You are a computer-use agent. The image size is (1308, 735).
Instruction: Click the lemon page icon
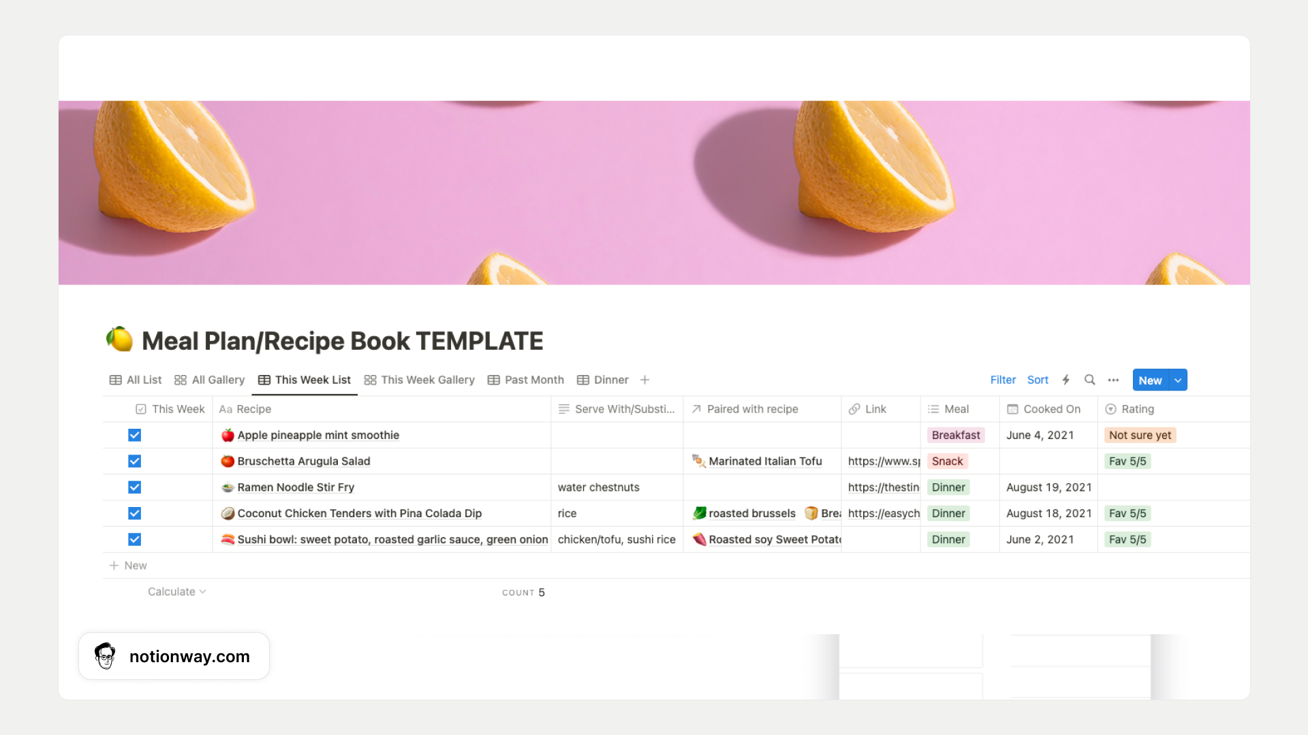[119, 339]
